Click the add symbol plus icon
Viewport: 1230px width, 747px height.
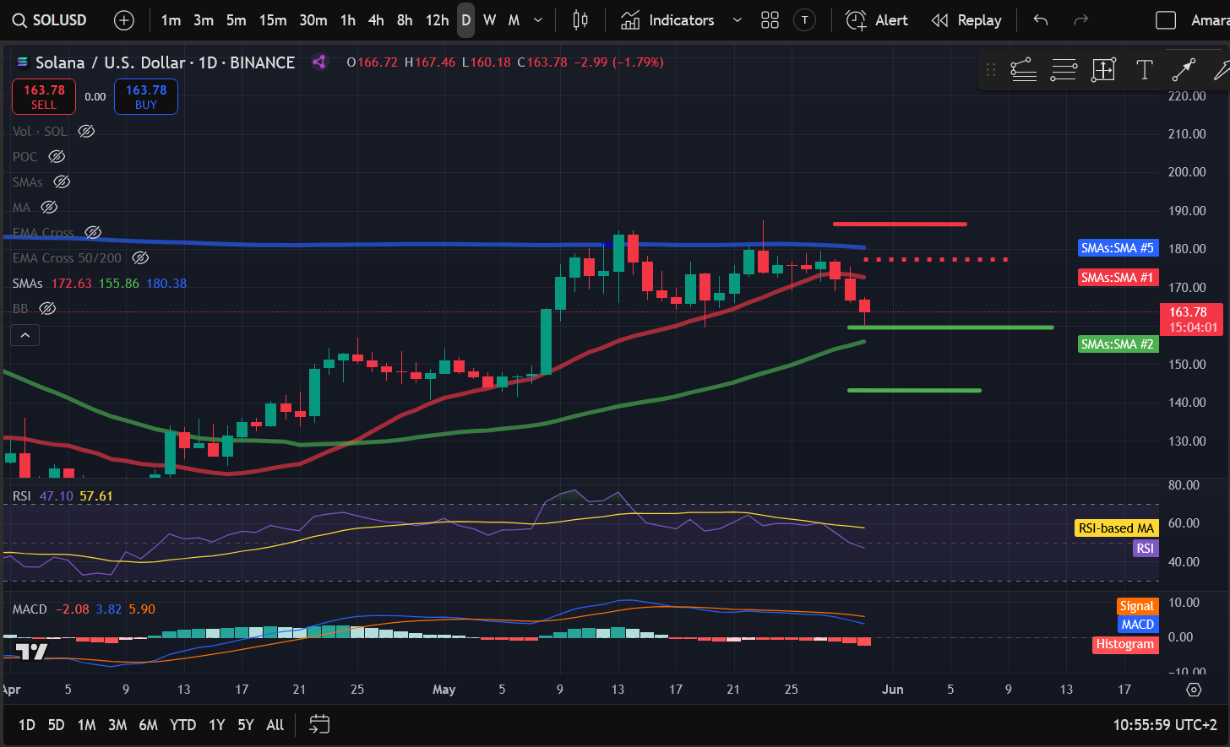(124, 20)
